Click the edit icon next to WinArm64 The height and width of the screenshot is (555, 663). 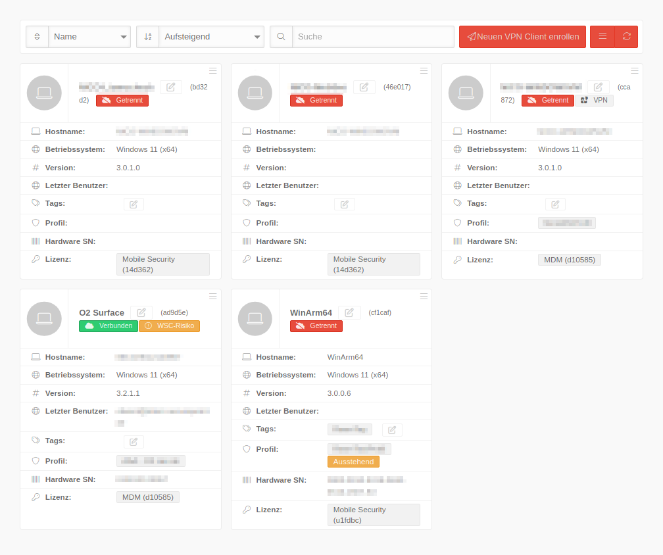[x=349, y=312]
